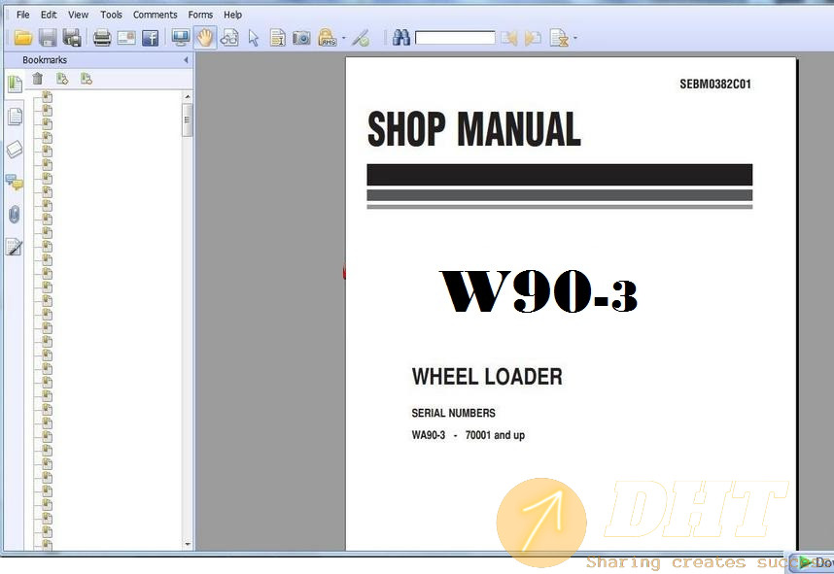
Task: Click the bookmark icon beside the trash can
Action: click(x=62, y=79)
